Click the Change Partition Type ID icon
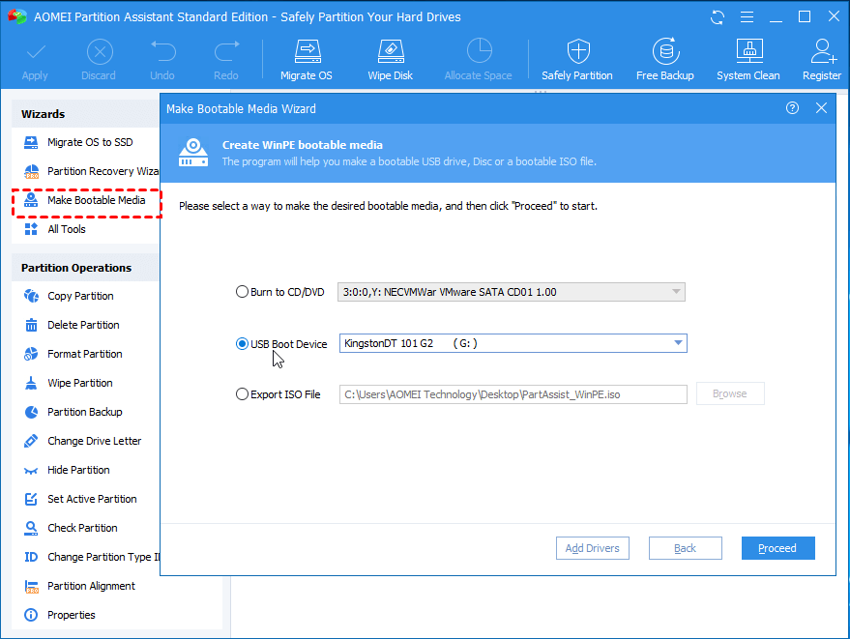 point(31,557)
